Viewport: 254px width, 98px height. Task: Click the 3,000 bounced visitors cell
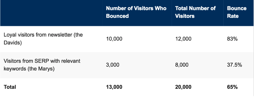point(113,65)
